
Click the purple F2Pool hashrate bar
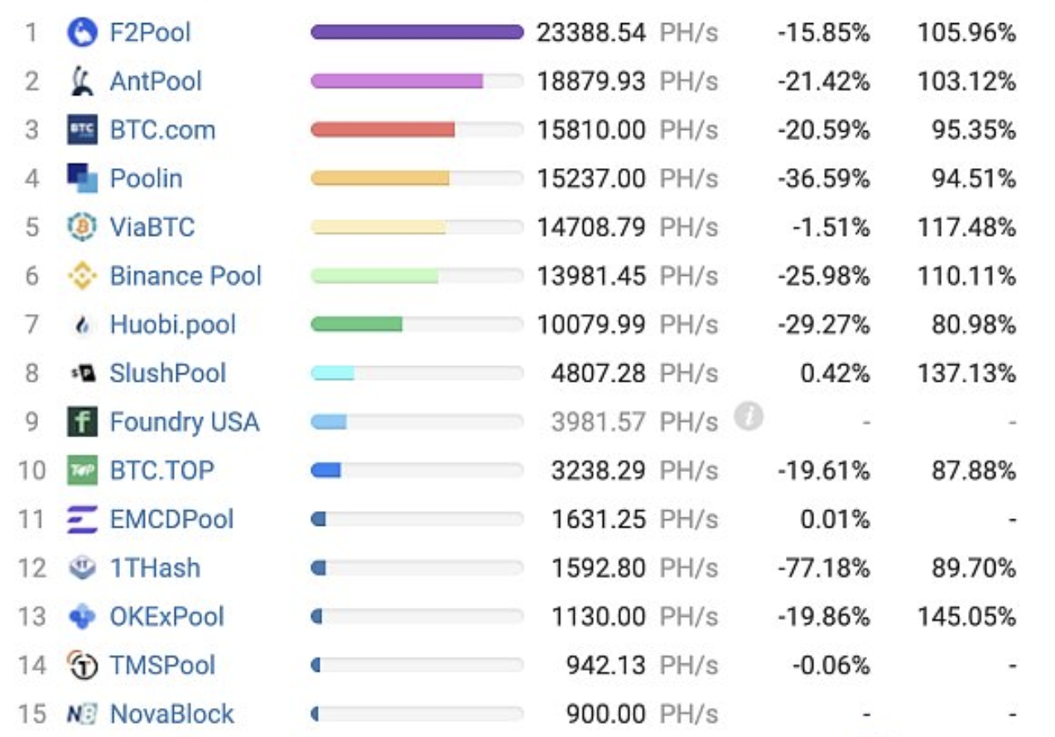click(417, 32)
